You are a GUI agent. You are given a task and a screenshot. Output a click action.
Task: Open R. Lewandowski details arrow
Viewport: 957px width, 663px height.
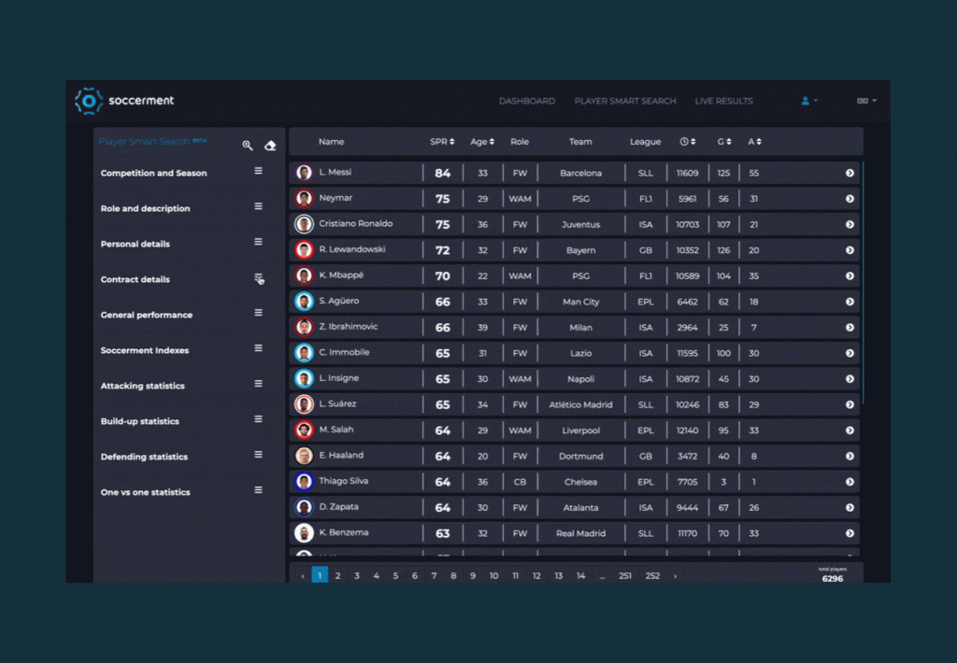click(850, 250)
